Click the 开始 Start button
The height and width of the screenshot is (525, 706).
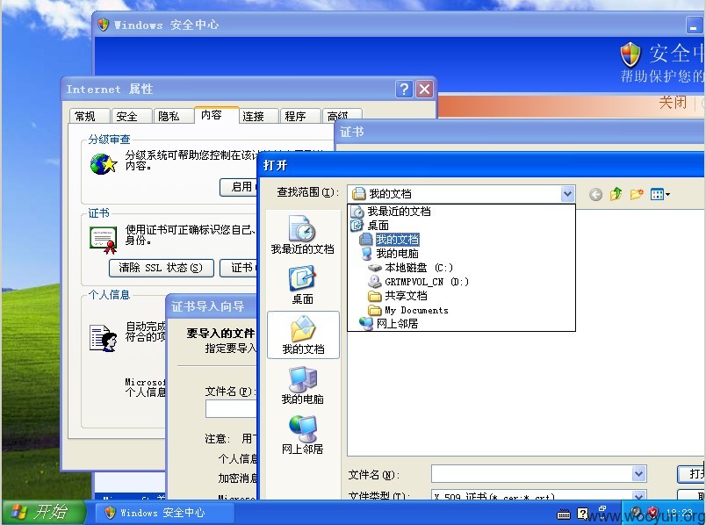(42, 513)
